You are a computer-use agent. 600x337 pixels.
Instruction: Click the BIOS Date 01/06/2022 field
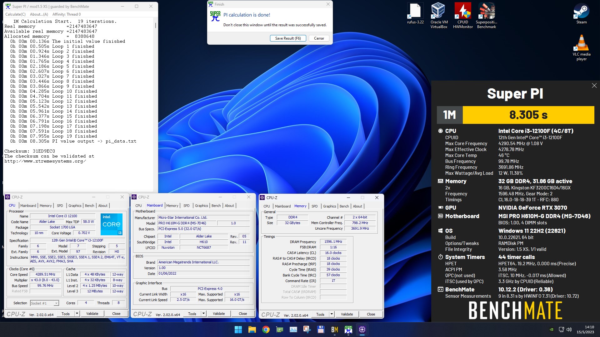tap(204, 273)
